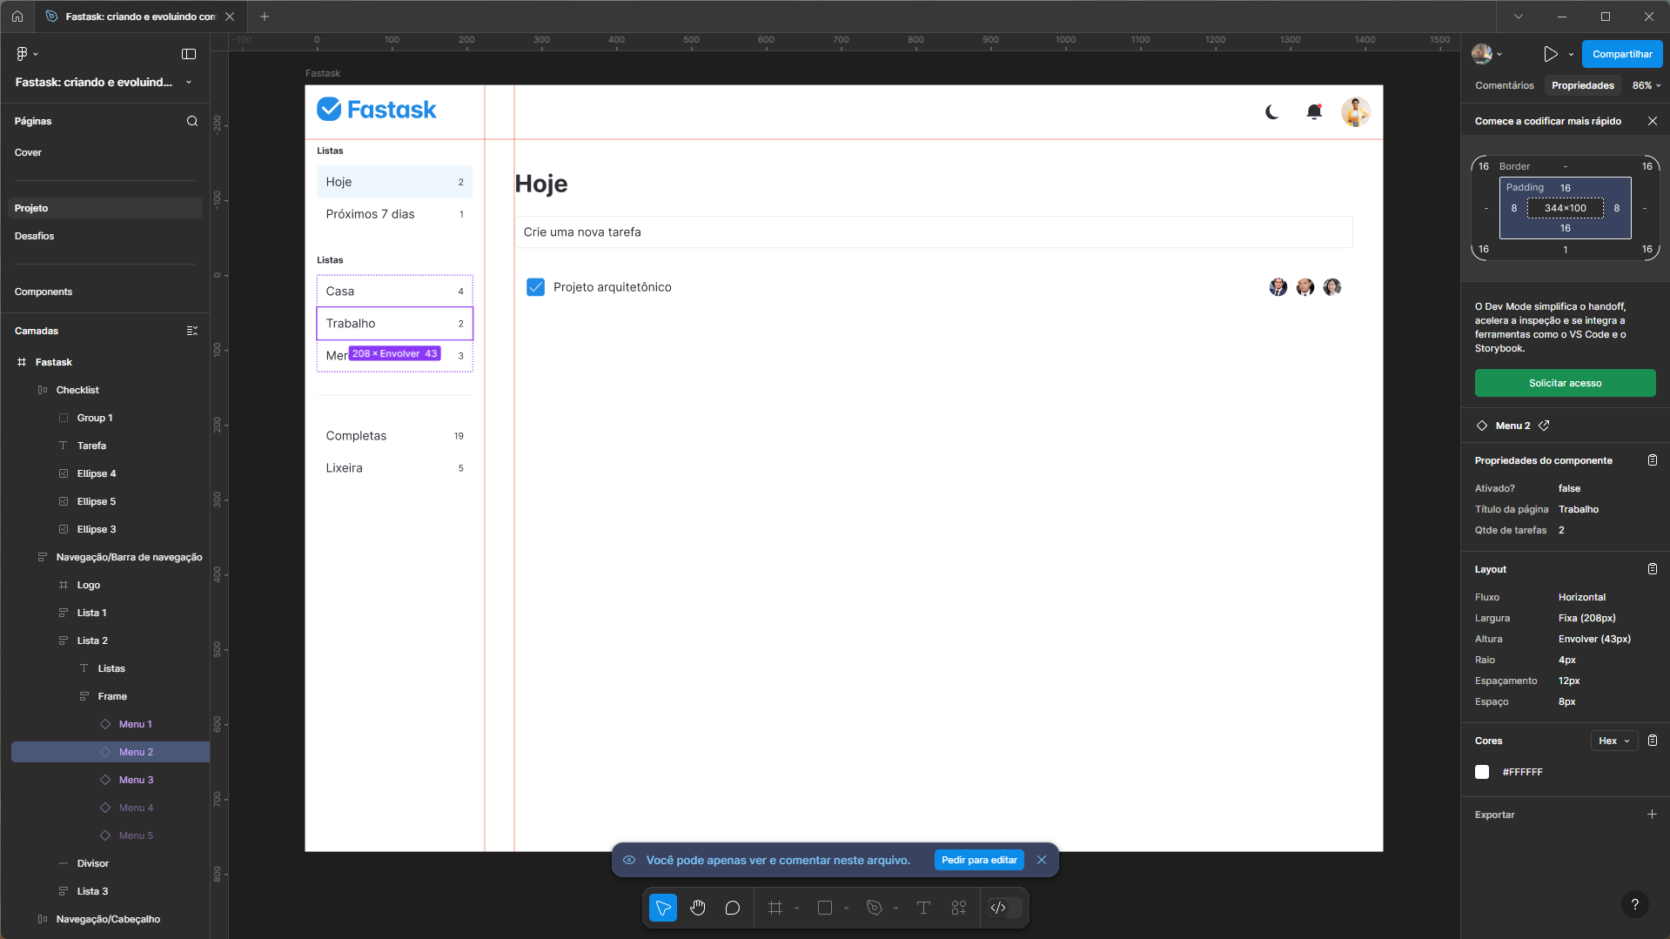Click the Crie uma nova tarefa input
The image size is (1670, 939).
[934, 232]
